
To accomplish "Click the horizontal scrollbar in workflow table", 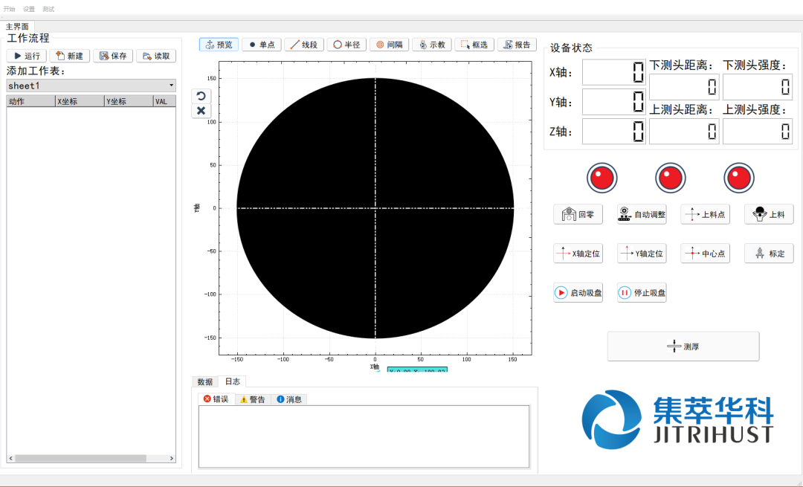I will pyautogui.click(x=89, y=458).
